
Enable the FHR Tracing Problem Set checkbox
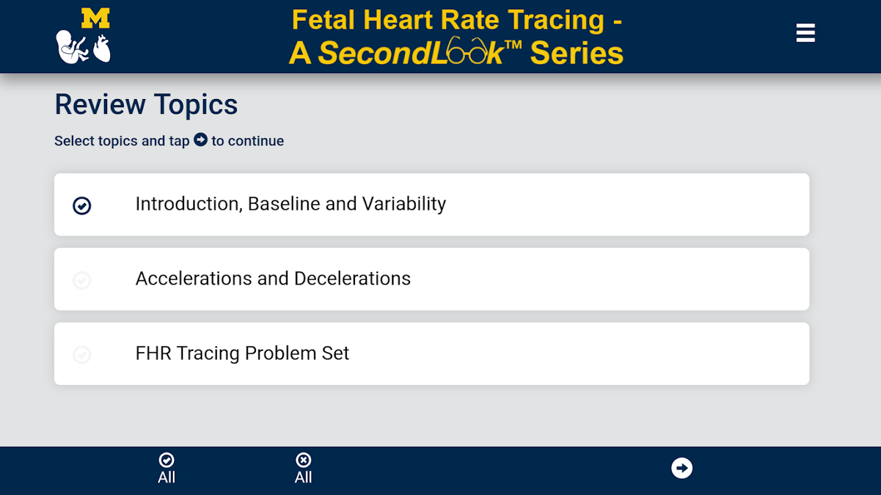(x=82, y=355)
